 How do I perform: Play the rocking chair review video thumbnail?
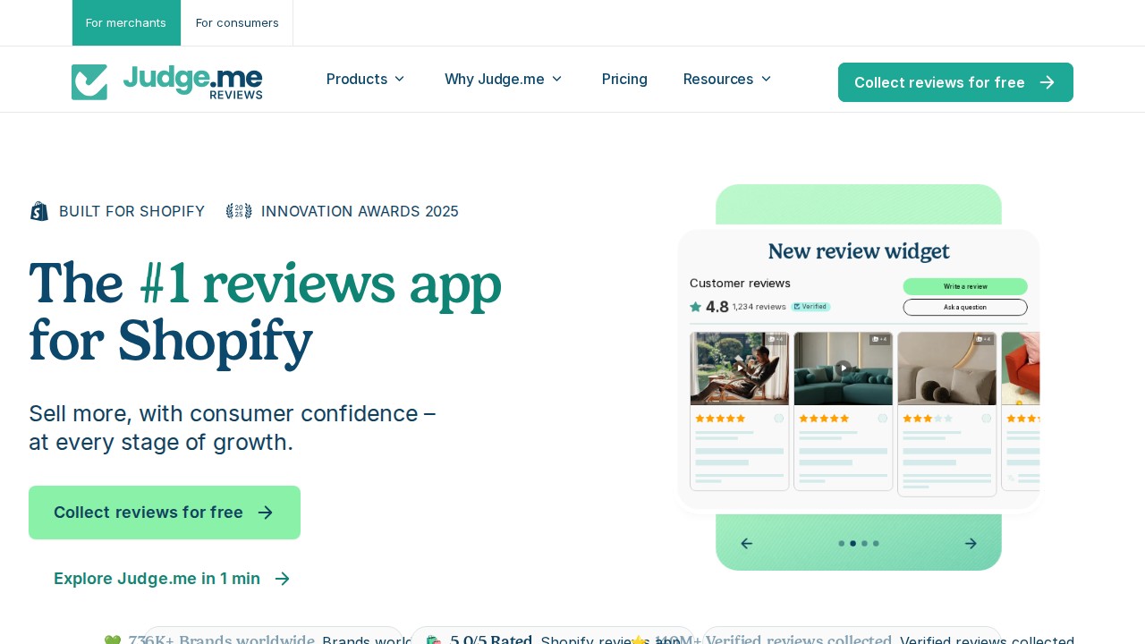click(x=740, y=369)
